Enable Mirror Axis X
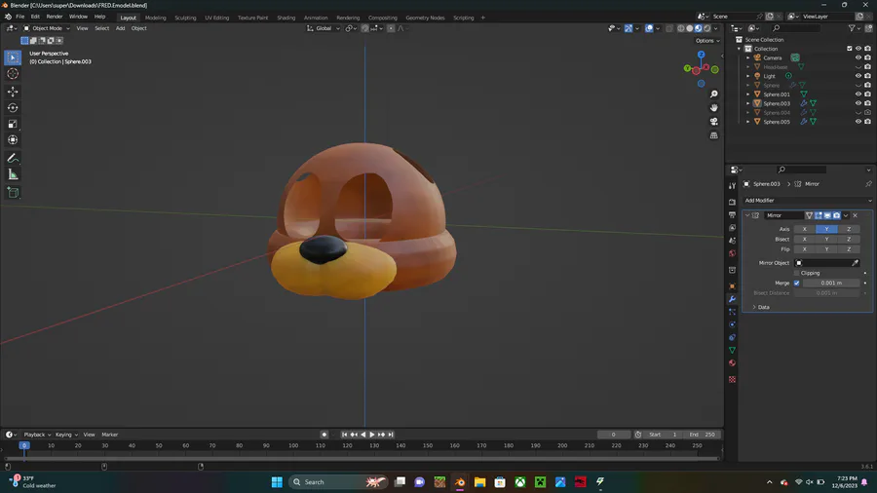The image size is (877, 493). click(805, 229)
